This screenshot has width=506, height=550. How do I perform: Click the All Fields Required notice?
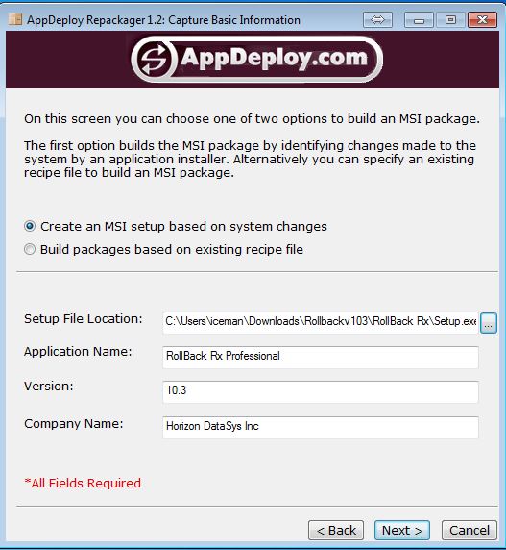83,483
